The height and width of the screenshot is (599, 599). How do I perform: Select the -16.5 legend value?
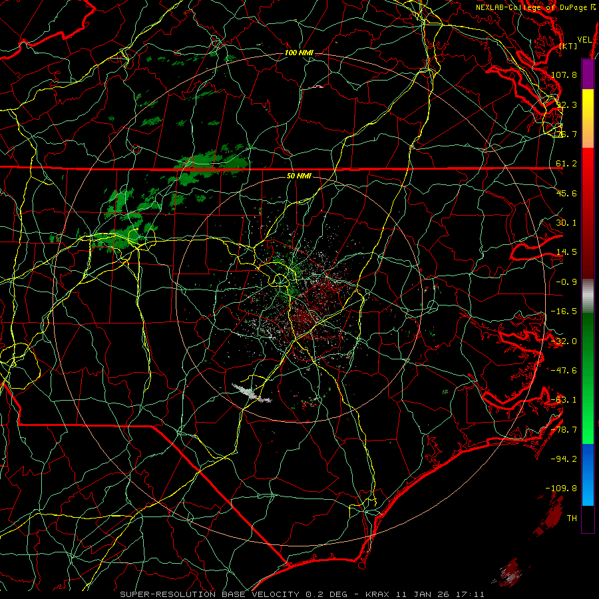564,311
